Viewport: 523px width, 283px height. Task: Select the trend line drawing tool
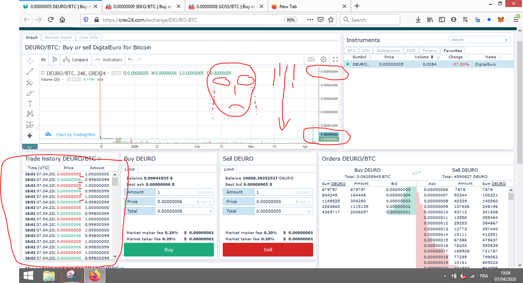tap(30, 71)
